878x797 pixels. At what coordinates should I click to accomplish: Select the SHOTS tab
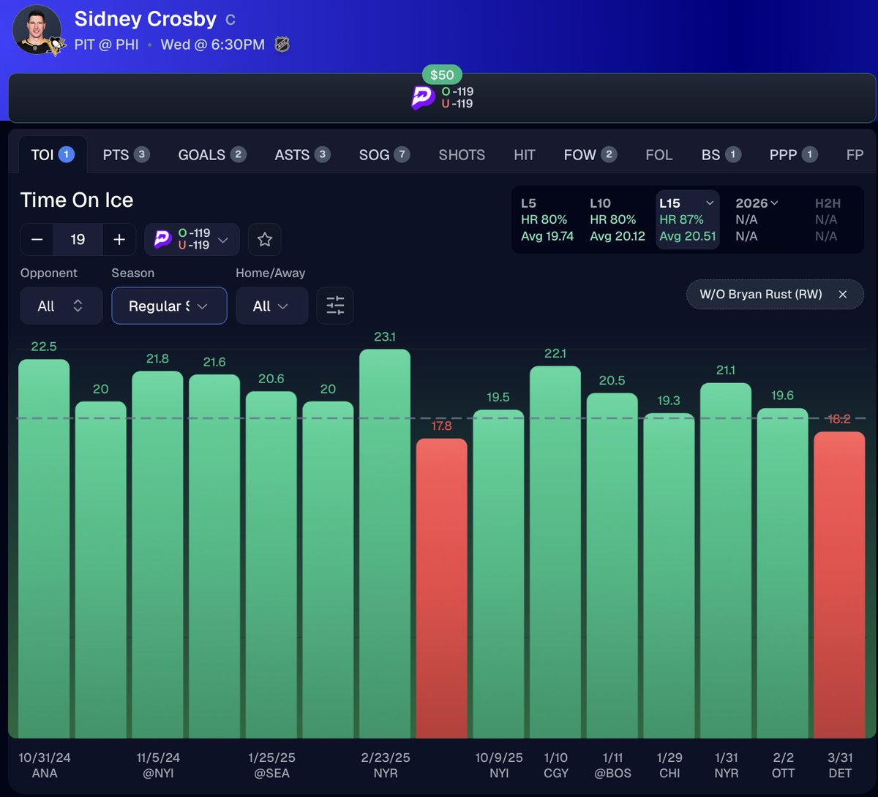tap(462, 154)
